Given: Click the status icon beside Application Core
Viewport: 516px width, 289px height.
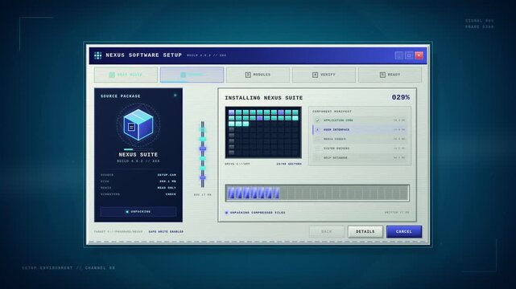Looking at the screenshot, I should point(317,120).
